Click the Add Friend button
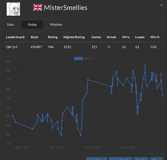 point(96,159)
